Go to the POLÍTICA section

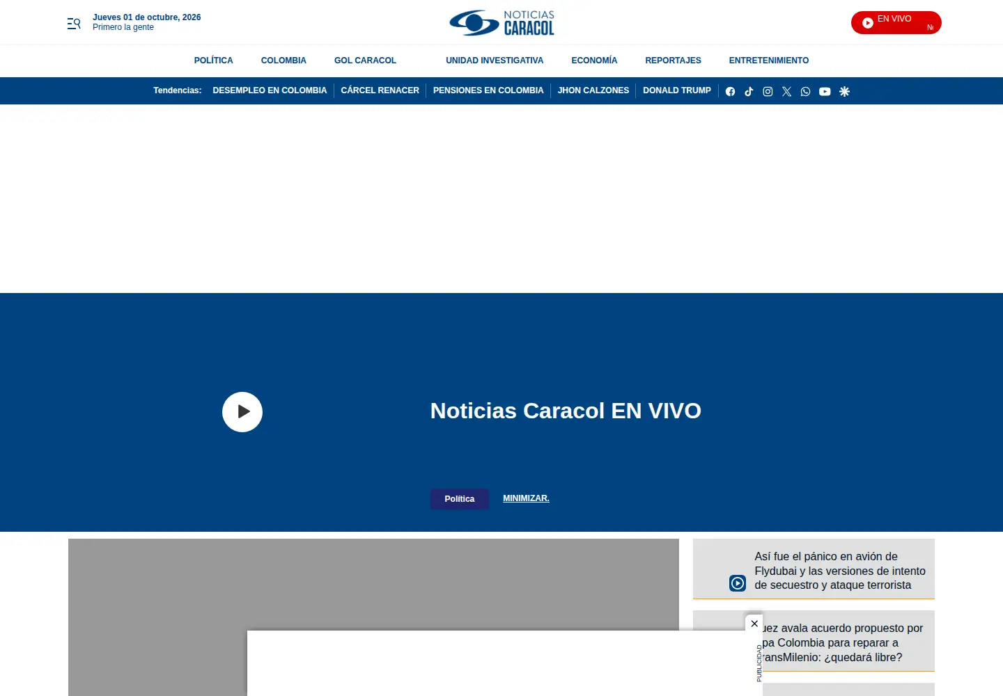(214, 61)
